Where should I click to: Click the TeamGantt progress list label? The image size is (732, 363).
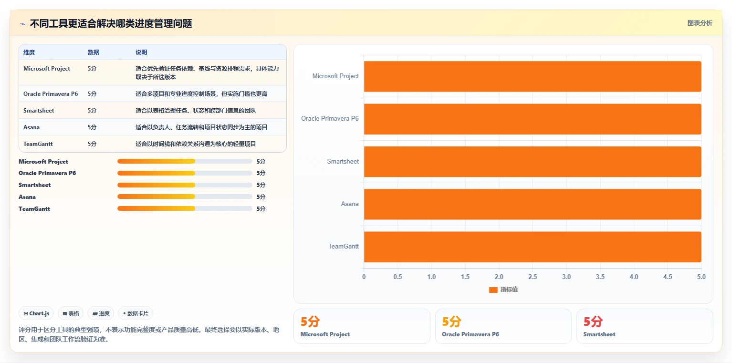34,209
